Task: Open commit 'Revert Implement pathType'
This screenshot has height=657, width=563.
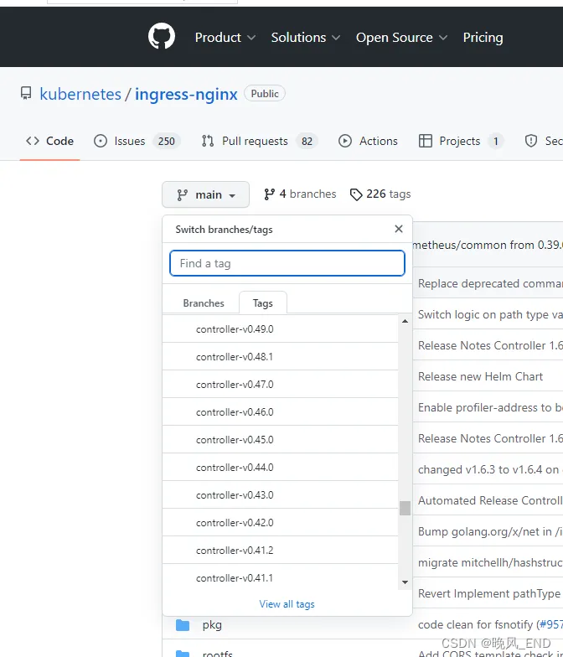Action: pos(489,593)
